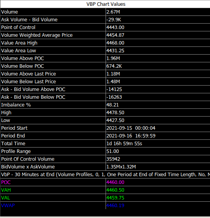Image resolution: width=210 pixels, height=218 pixels.
Task: Click the Volume Weighted Average Price label
Action: tap(37, 35)
